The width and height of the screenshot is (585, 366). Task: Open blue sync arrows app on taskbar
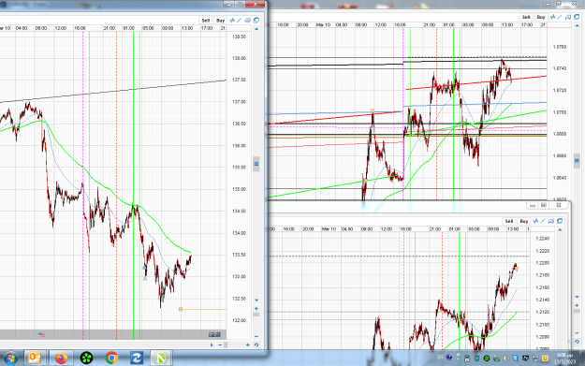coord(136,359)
